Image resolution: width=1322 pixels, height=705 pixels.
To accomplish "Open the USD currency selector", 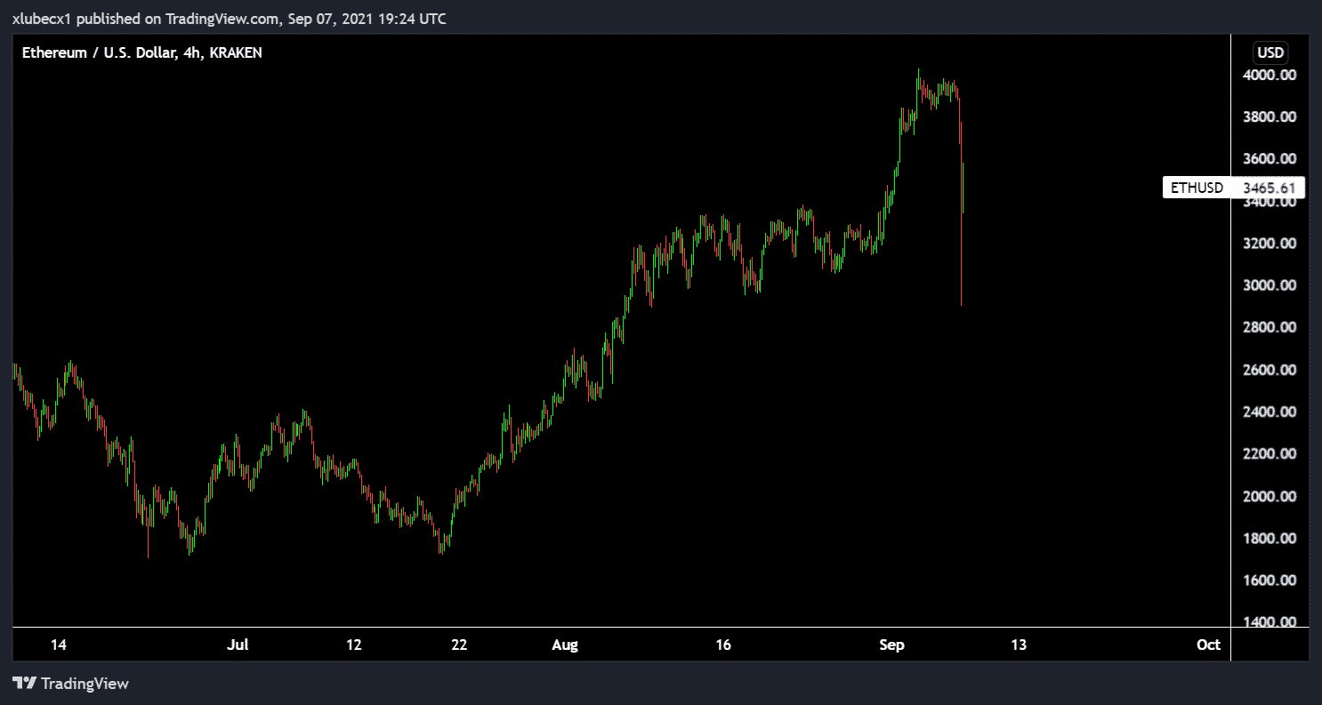I will 1269,52.
